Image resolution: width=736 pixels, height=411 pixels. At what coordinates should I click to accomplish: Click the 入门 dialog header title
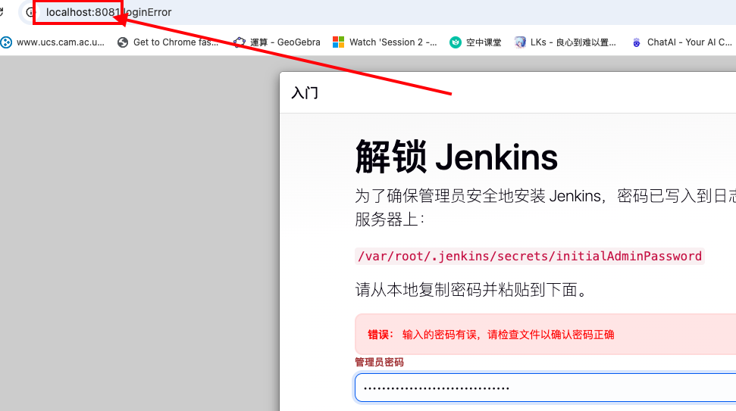[305, 93]
